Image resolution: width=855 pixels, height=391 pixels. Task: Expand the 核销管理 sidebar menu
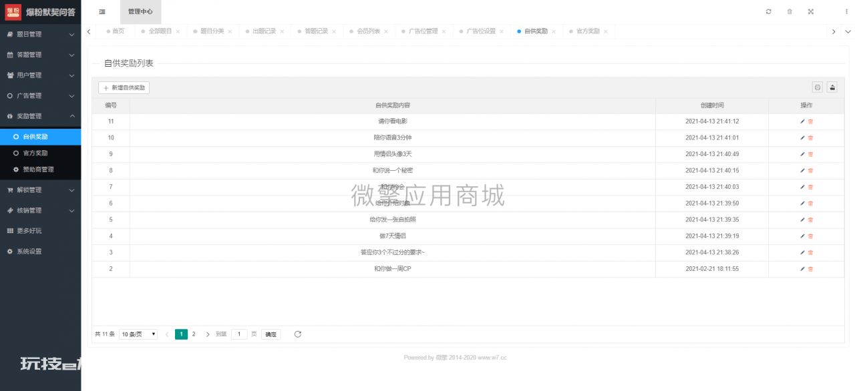(x=40, y=211)
